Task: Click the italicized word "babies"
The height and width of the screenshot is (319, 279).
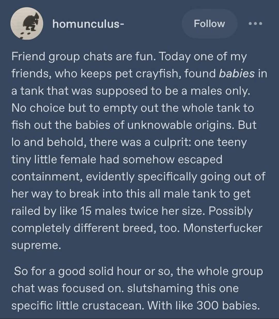Action: click(x=237, y=74)
